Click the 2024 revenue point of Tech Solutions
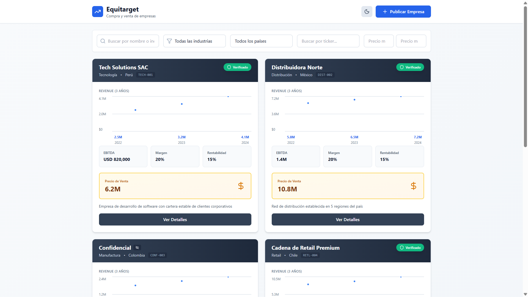528x297 pixels. tap(228, 97)
